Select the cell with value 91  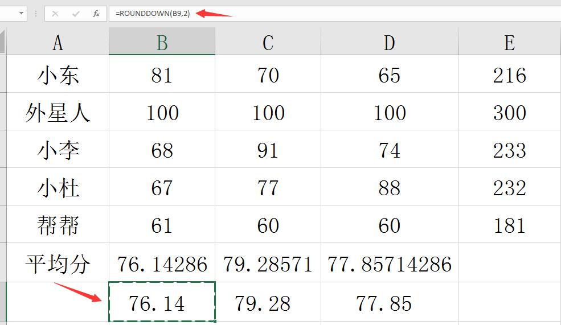pyautogui.click(x=268, y=149)
